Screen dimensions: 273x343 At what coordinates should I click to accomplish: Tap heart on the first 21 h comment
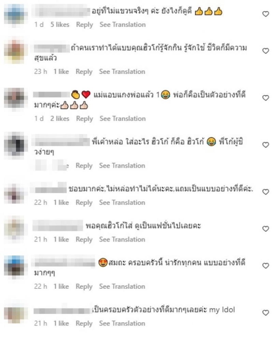[x=265, y=229]
